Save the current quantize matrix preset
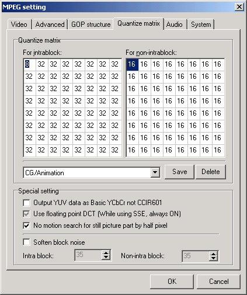247x295 pixels. tap(179, 172)
